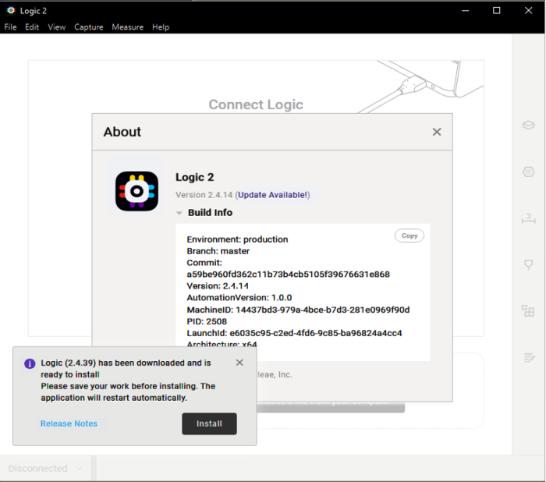Image resolution: width=546 pixels, height=482 pixels.
Task: Close the About dialog
Action: point(437,132)
